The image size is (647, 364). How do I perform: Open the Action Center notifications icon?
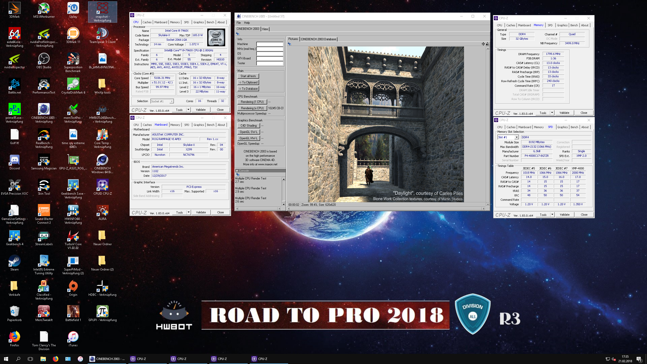(x=639, y=359)
